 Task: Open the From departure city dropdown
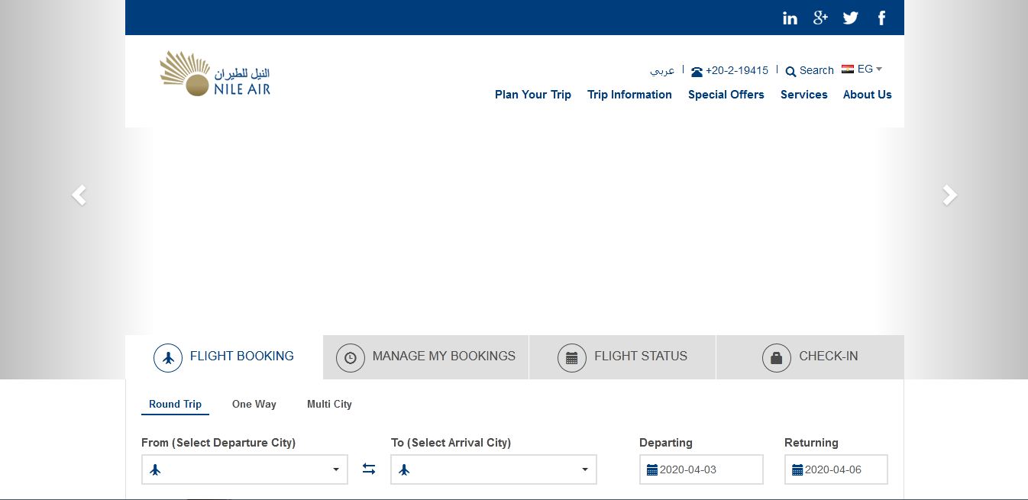point(244,469)
